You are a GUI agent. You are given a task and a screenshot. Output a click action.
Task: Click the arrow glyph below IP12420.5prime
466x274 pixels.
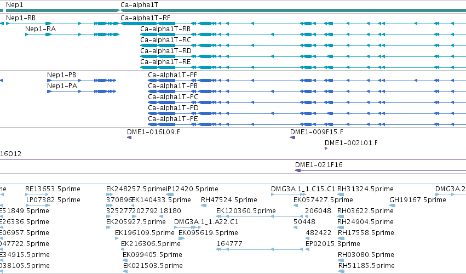coord(170,195)
